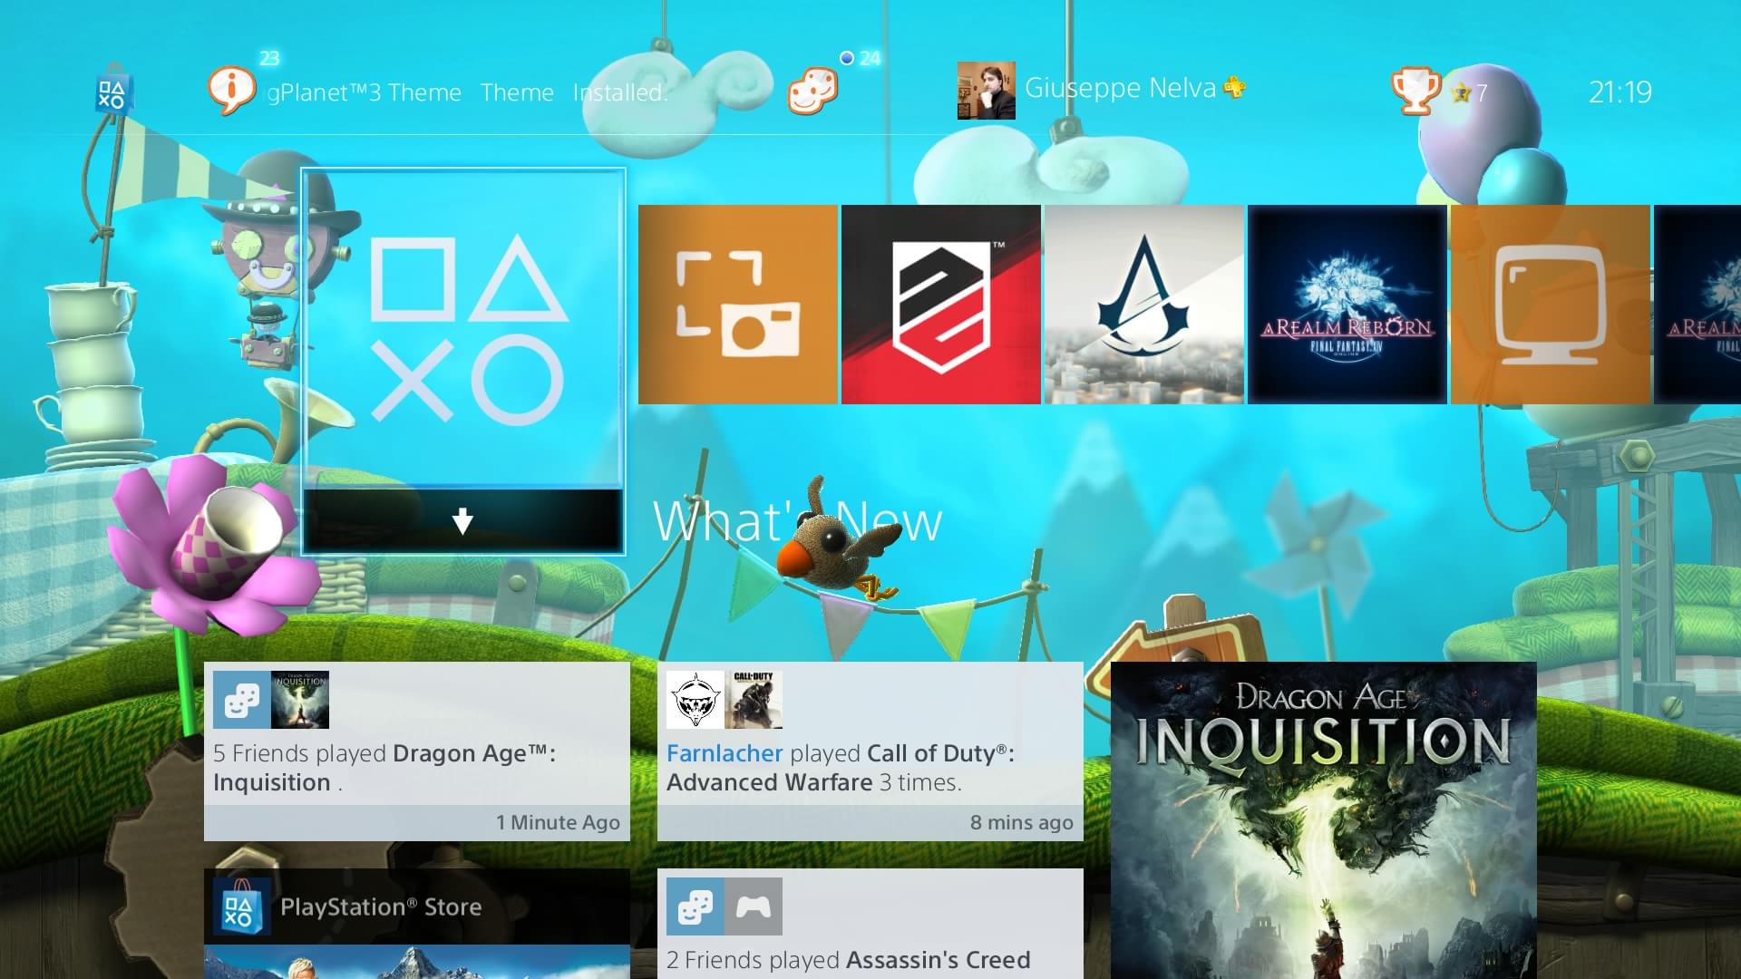
Task: Open the large Dragon Age Inquisition artwork
Action: pyautogui.click(x=1324, y=820)
